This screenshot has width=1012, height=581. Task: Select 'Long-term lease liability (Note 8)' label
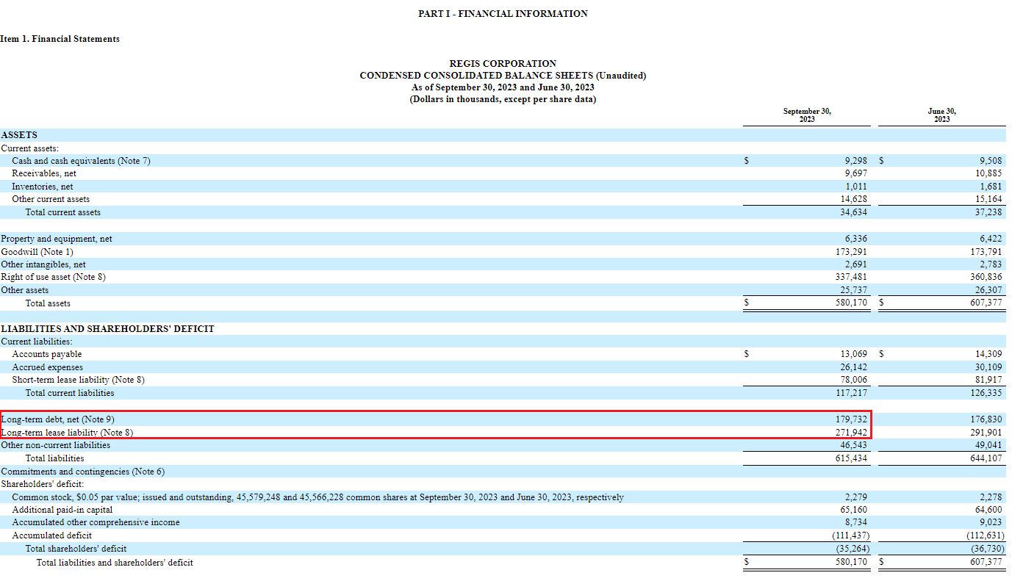click(67, 433)
